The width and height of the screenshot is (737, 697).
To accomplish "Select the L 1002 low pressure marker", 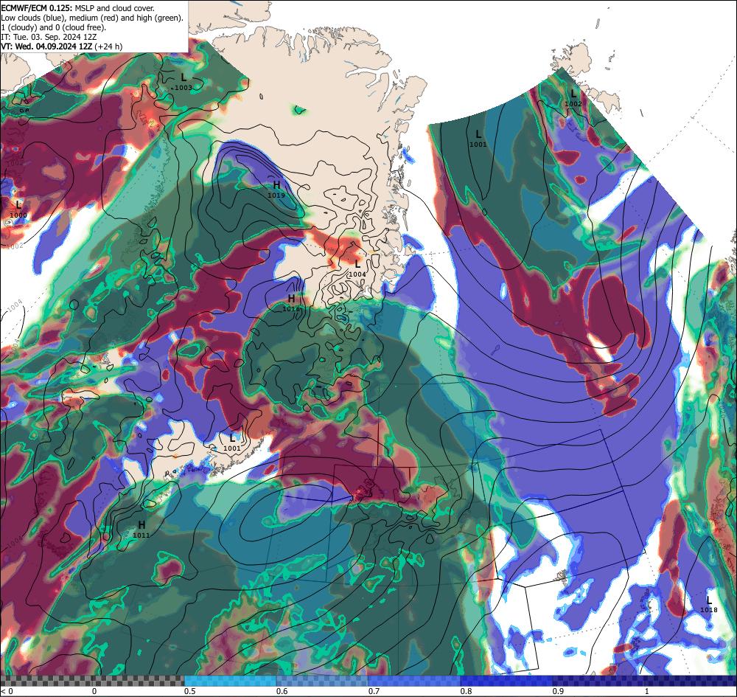I will pos(573,98).
